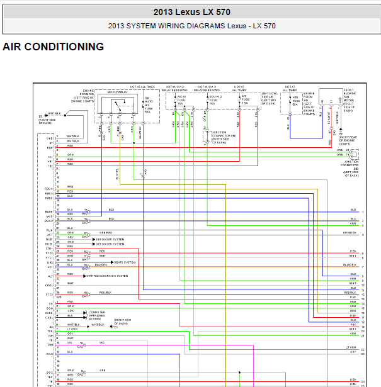
Task: Click the "GND" pin label at pin 1
Action: click(50, 138)
